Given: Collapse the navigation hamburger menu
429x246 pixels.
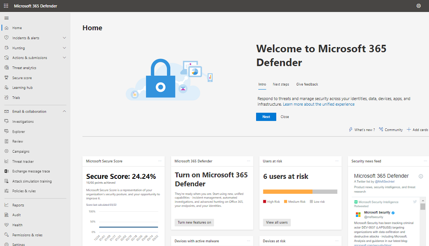Looking at the screenshot, I should point(6,18).
